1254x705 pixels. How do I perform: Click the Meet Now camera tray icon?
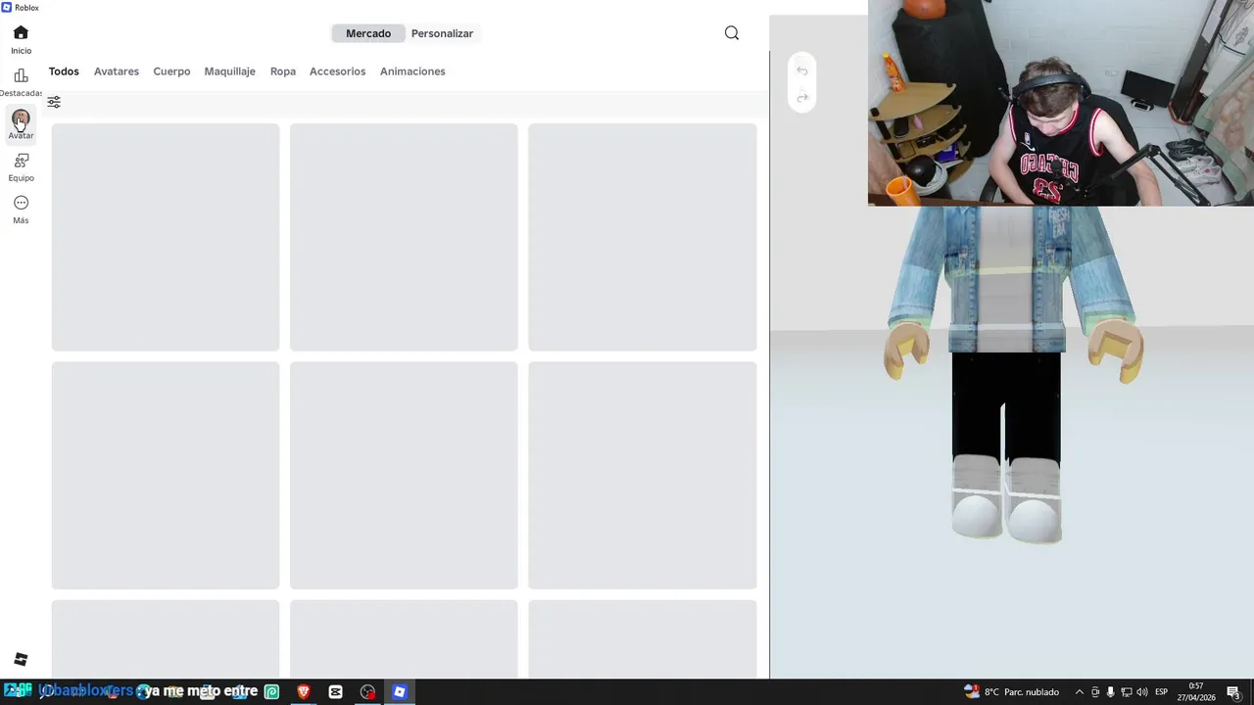[1095, 691]
